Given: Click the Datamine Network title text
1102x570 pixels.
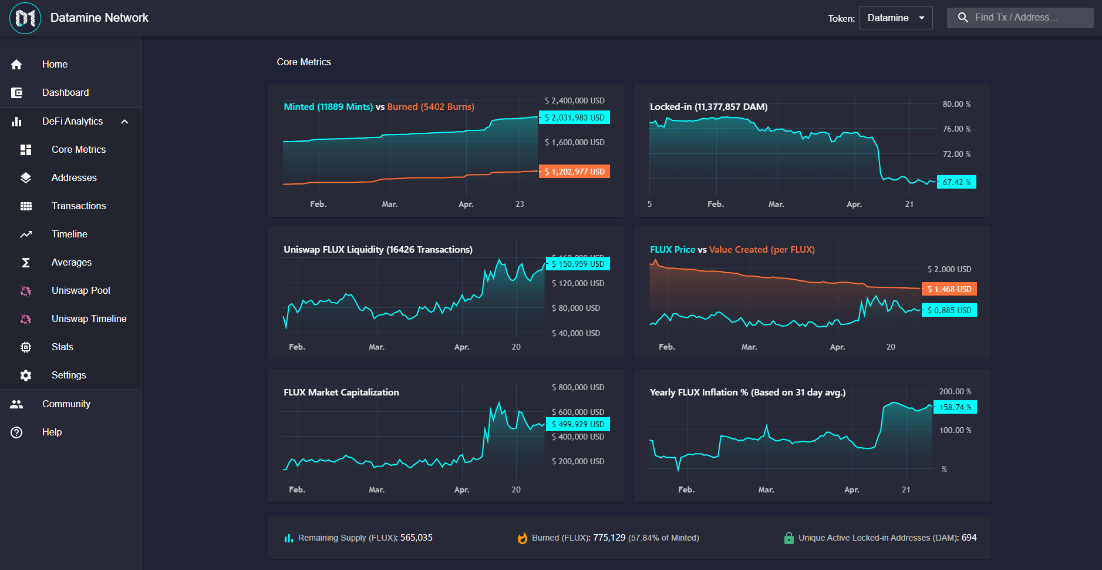Looking at the screenshot, I should (x=99, y=18).
